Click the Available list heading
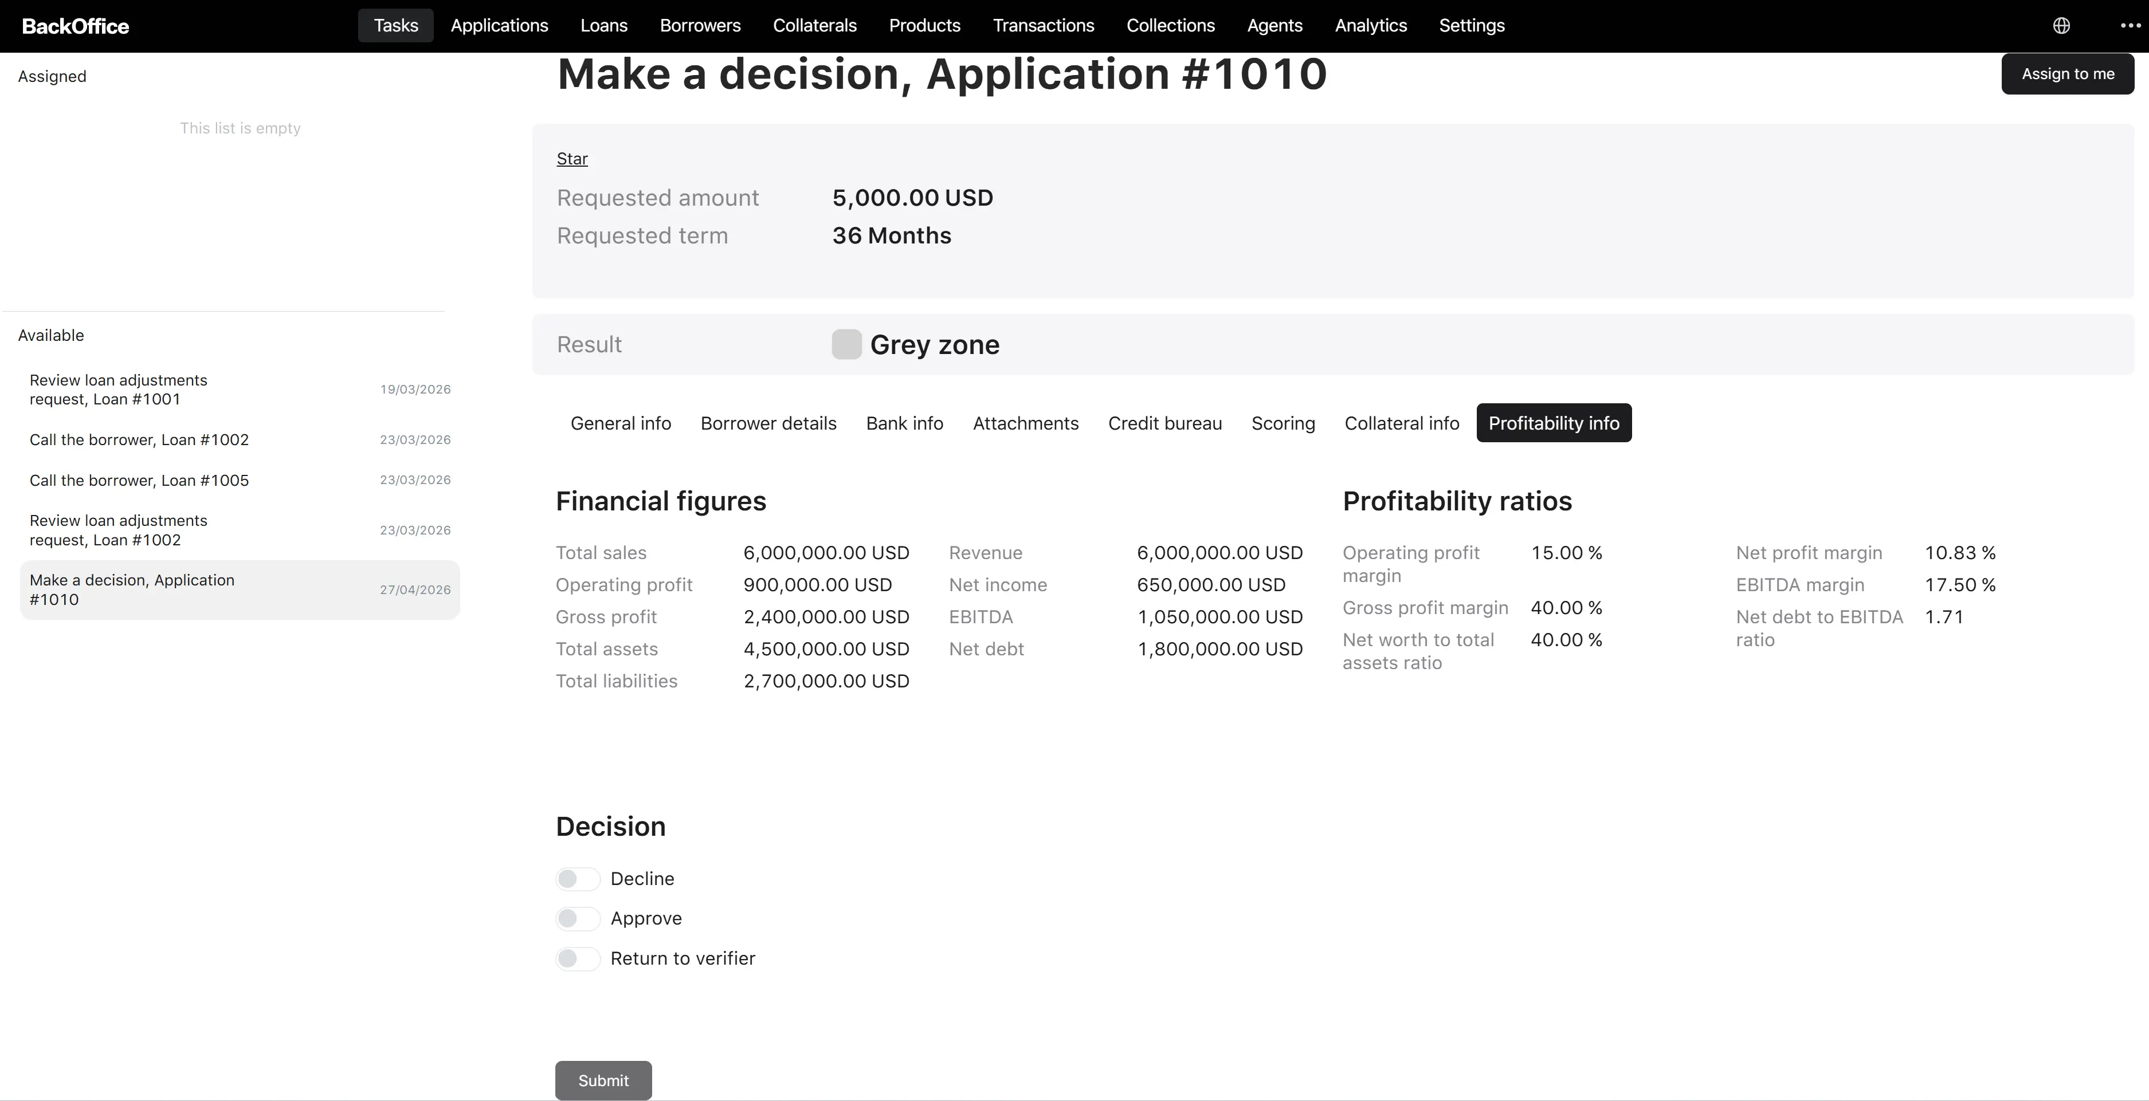This screenshot has width=2149, height=1101. point(51,335)
